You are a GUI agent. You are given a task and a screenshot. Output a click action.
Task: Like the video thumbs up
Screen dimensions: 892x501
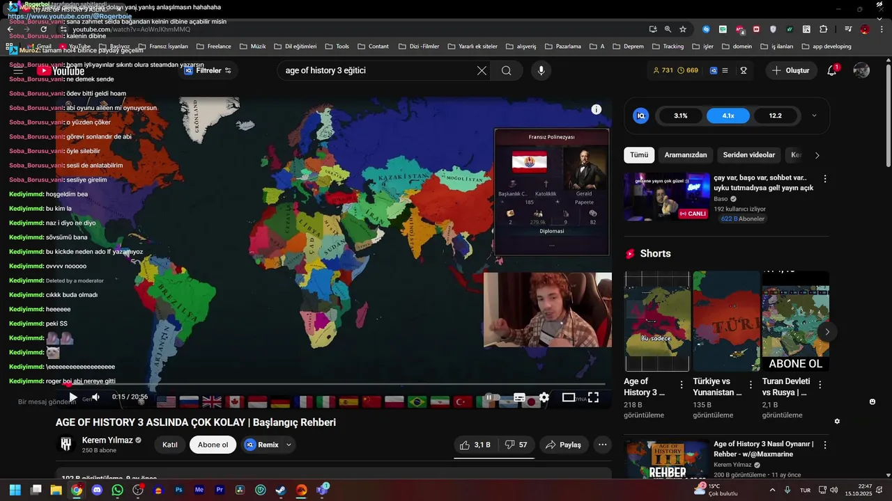(x=475, y=445)
